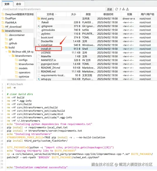
Task: Select the MANIFEST.in file
Action: pos(49,60)
